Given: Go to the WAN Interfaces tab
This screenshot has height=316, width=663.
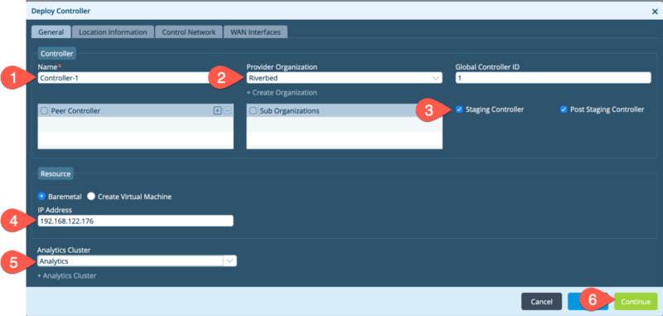Looking at the screenshot, I should coord(255,32).
